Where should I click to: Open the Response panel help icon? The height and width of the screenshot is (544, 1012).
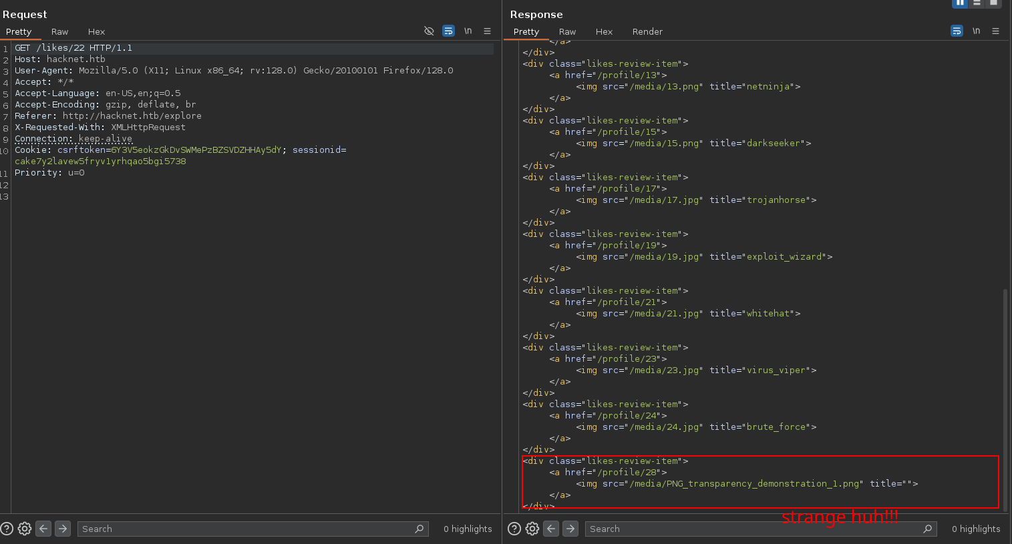(514, 529)
